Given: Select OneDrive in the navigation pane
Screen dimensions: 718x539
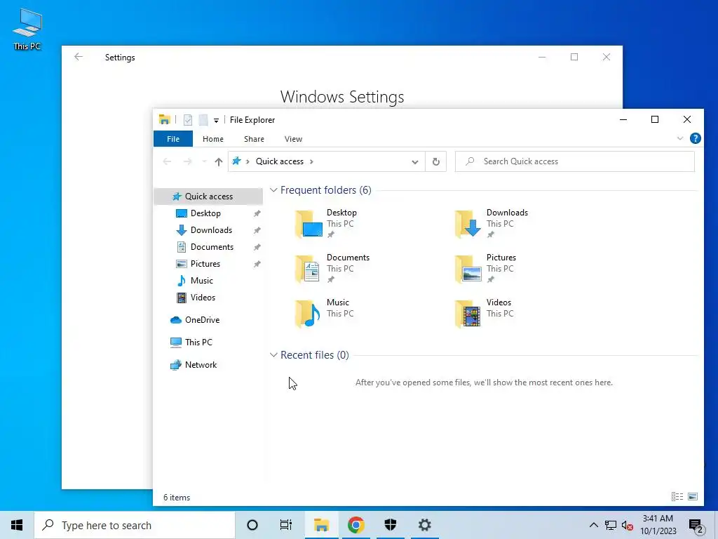Looking at the screenshot, I should (202, 320).
